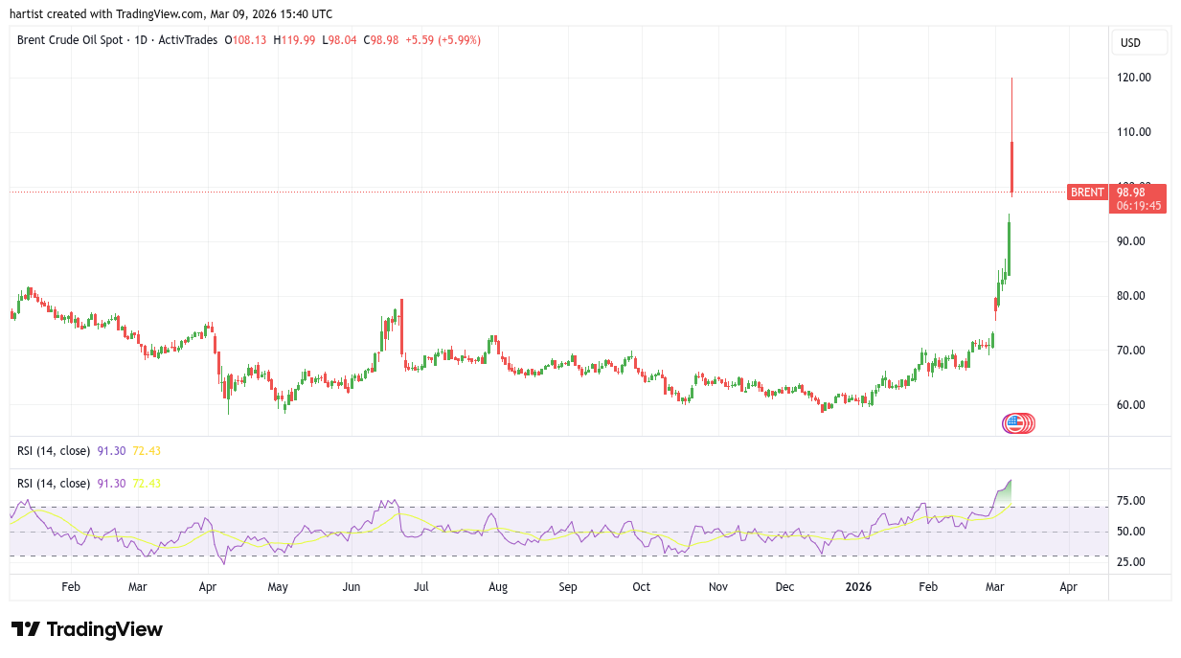Click the 75.00 RSI axis level
Screen dimensions: 1181x658
pos(1131,501)
